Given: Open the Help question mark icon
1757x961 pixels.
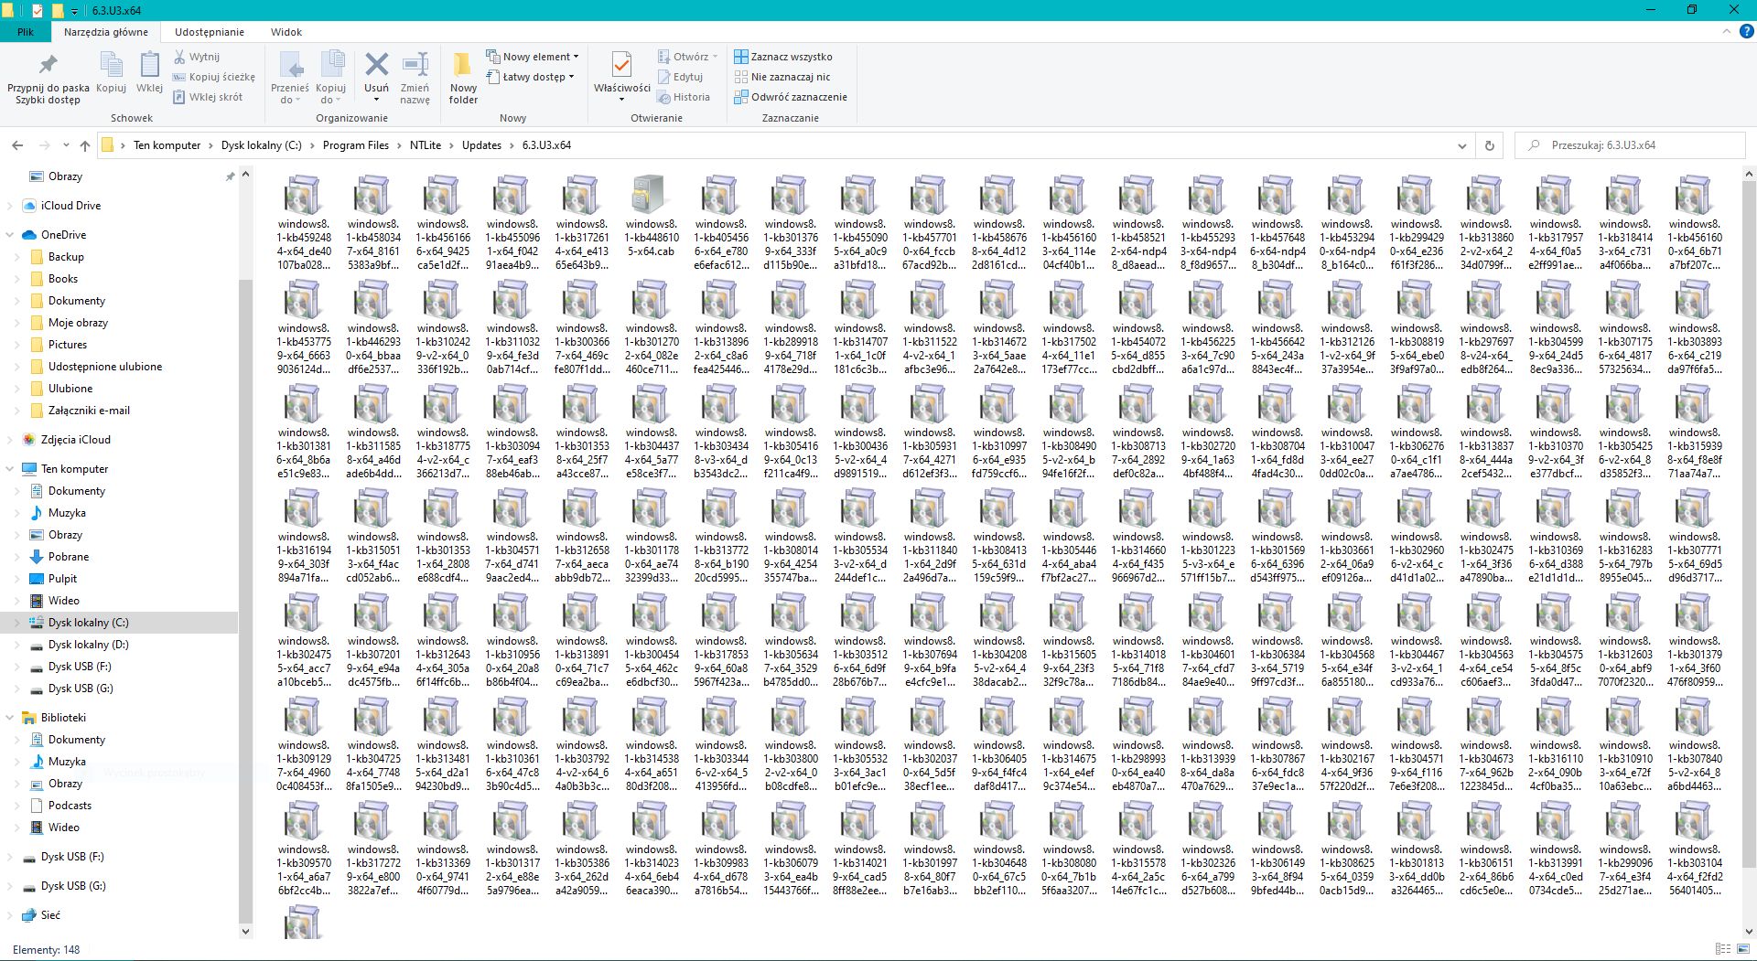Looking at the screenshot, I should [x=1746, y=31].
